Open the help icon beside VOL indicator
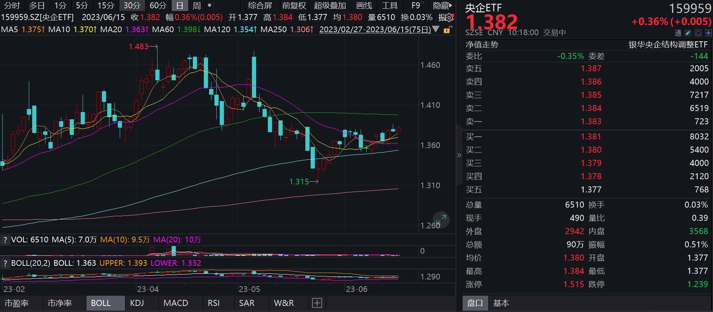Image resolution: width=713 pixels, height=312 pixels. click(x=5, y=240)
